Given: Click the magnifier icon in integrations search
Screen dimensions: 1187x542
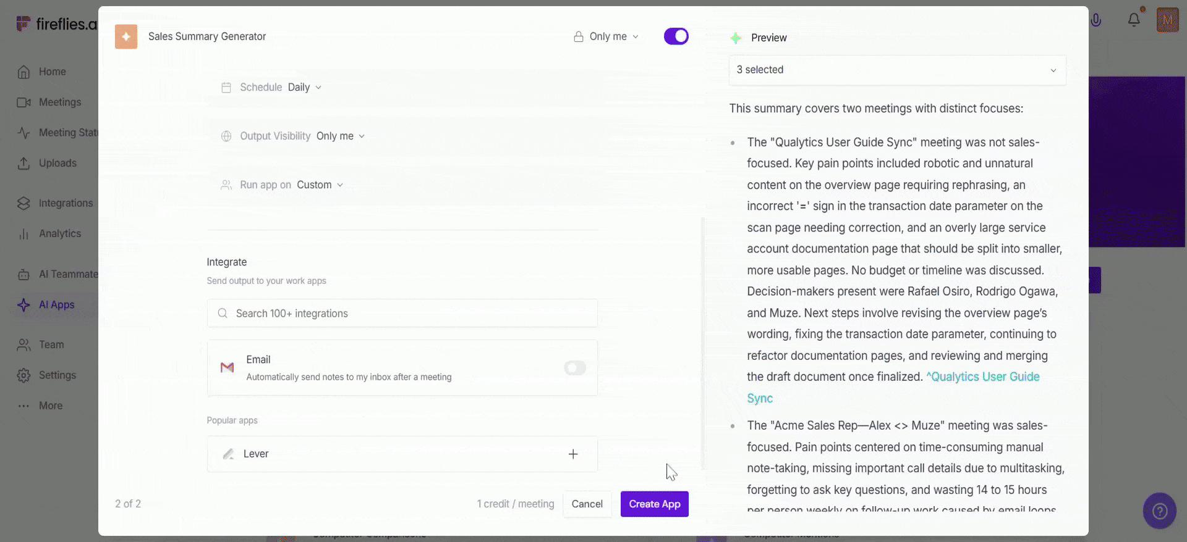Looking at the screenshot, I should [223, 313].
